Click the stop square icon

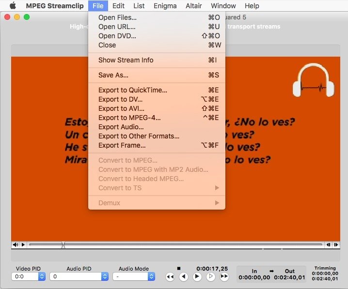pos(179,268)
